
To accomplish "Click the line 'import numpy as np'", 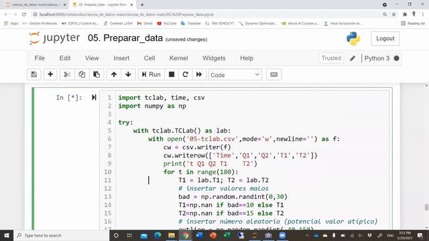I will (x=152, y=106).
